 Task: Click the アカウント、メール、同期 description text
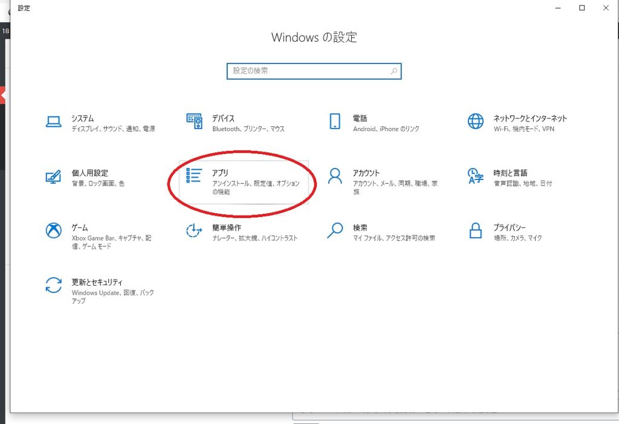[395, 187]
